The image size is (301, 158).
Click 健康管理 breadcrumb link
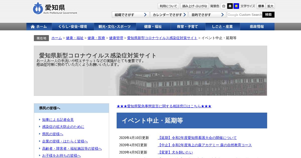point(116,38)
